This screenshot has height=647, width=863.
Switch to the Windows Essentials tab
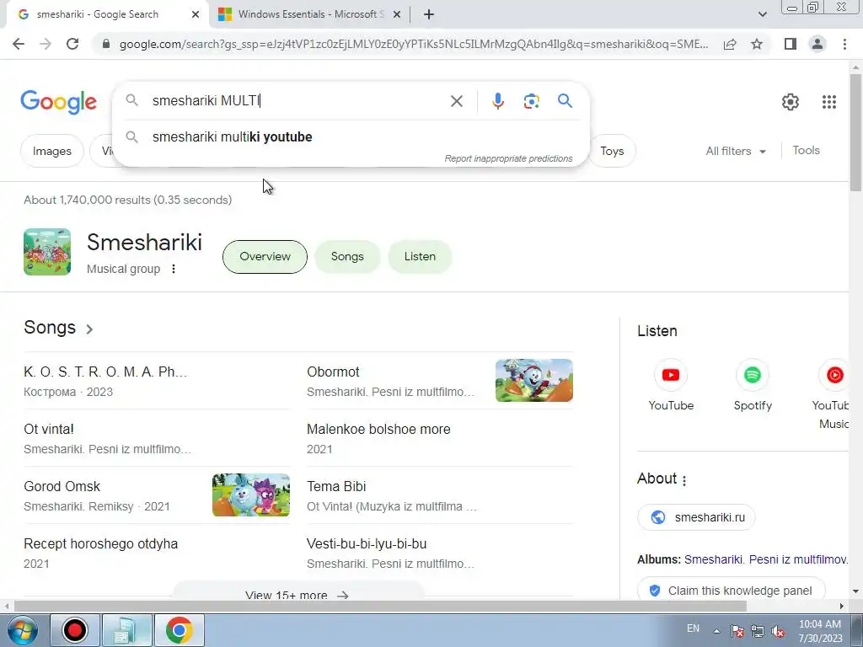(x=311, y=14)
